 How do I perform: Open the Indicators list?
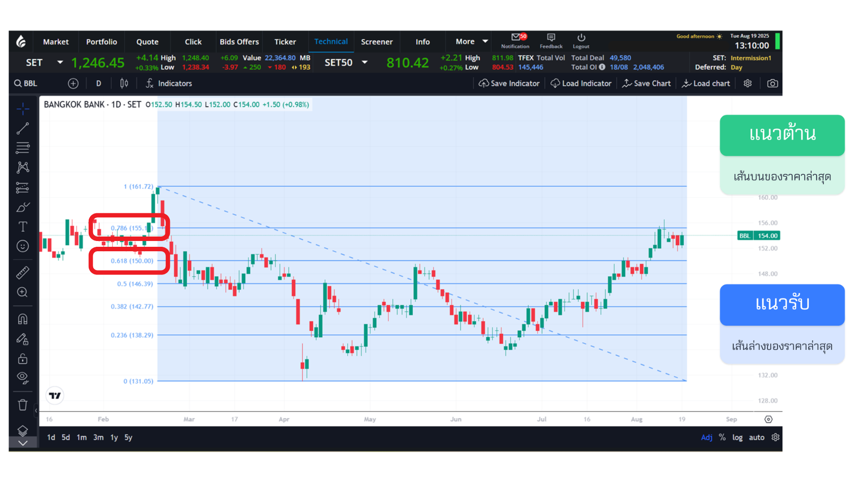(x=169, y=83)
